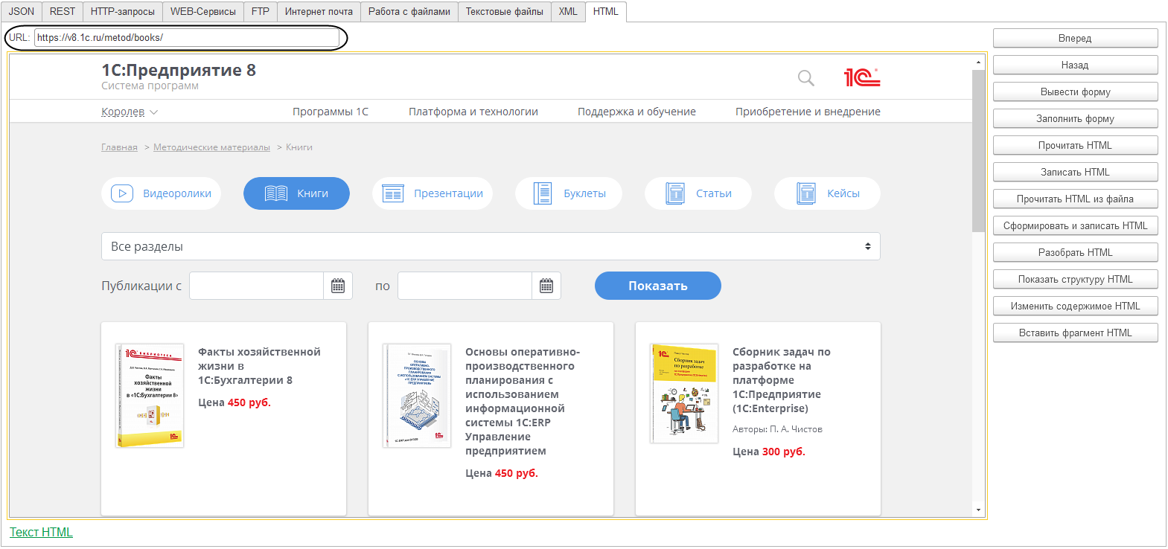1168x549 pixels.
Task: Open the Буклеты section
Action: point(569,193)
